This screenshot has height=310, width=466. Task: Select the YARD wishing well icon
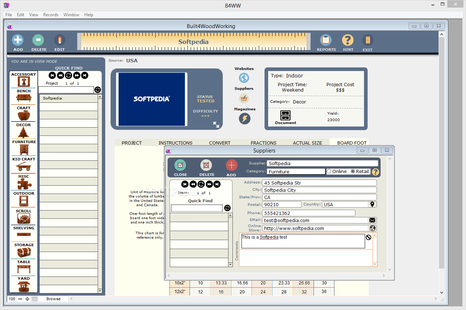coord(24,287)
